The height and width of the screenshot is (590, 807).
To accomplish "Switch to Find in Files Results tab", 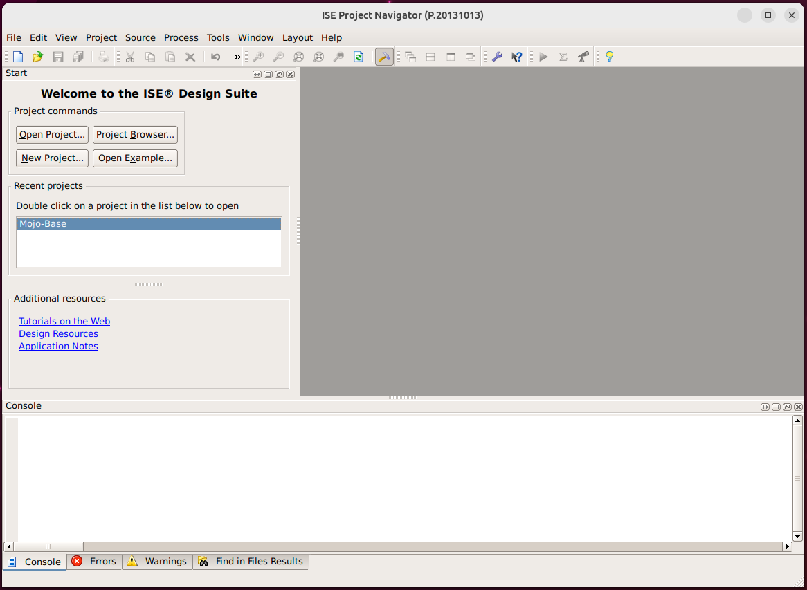I will click(251, 561).
